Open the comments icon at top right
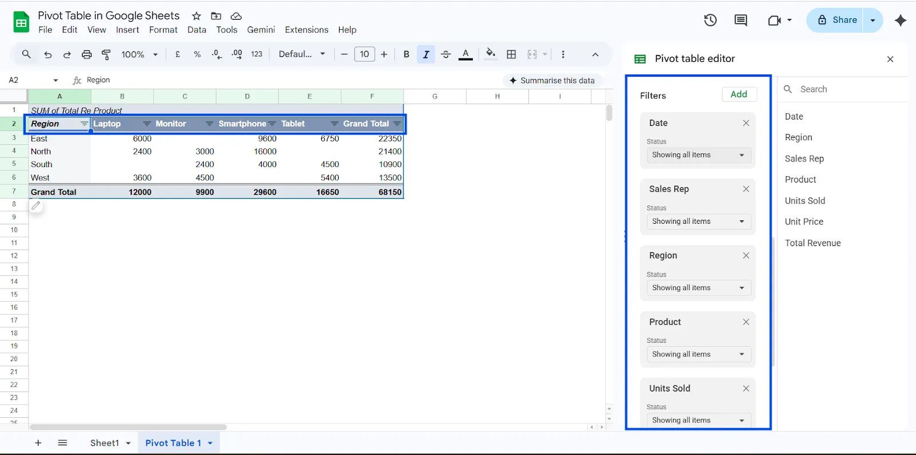916x455 pixels. 740,21
